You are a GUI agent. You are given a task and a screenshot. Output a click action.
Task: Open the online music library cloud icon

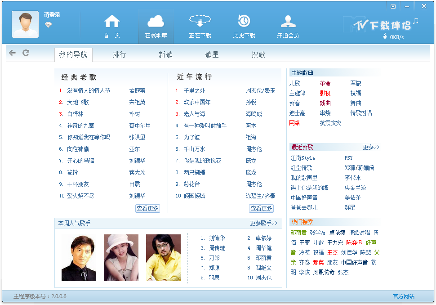156,21
